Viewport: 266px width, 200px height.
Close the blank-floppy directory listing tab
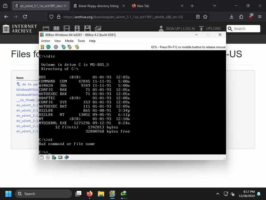[x=124, y=6]
